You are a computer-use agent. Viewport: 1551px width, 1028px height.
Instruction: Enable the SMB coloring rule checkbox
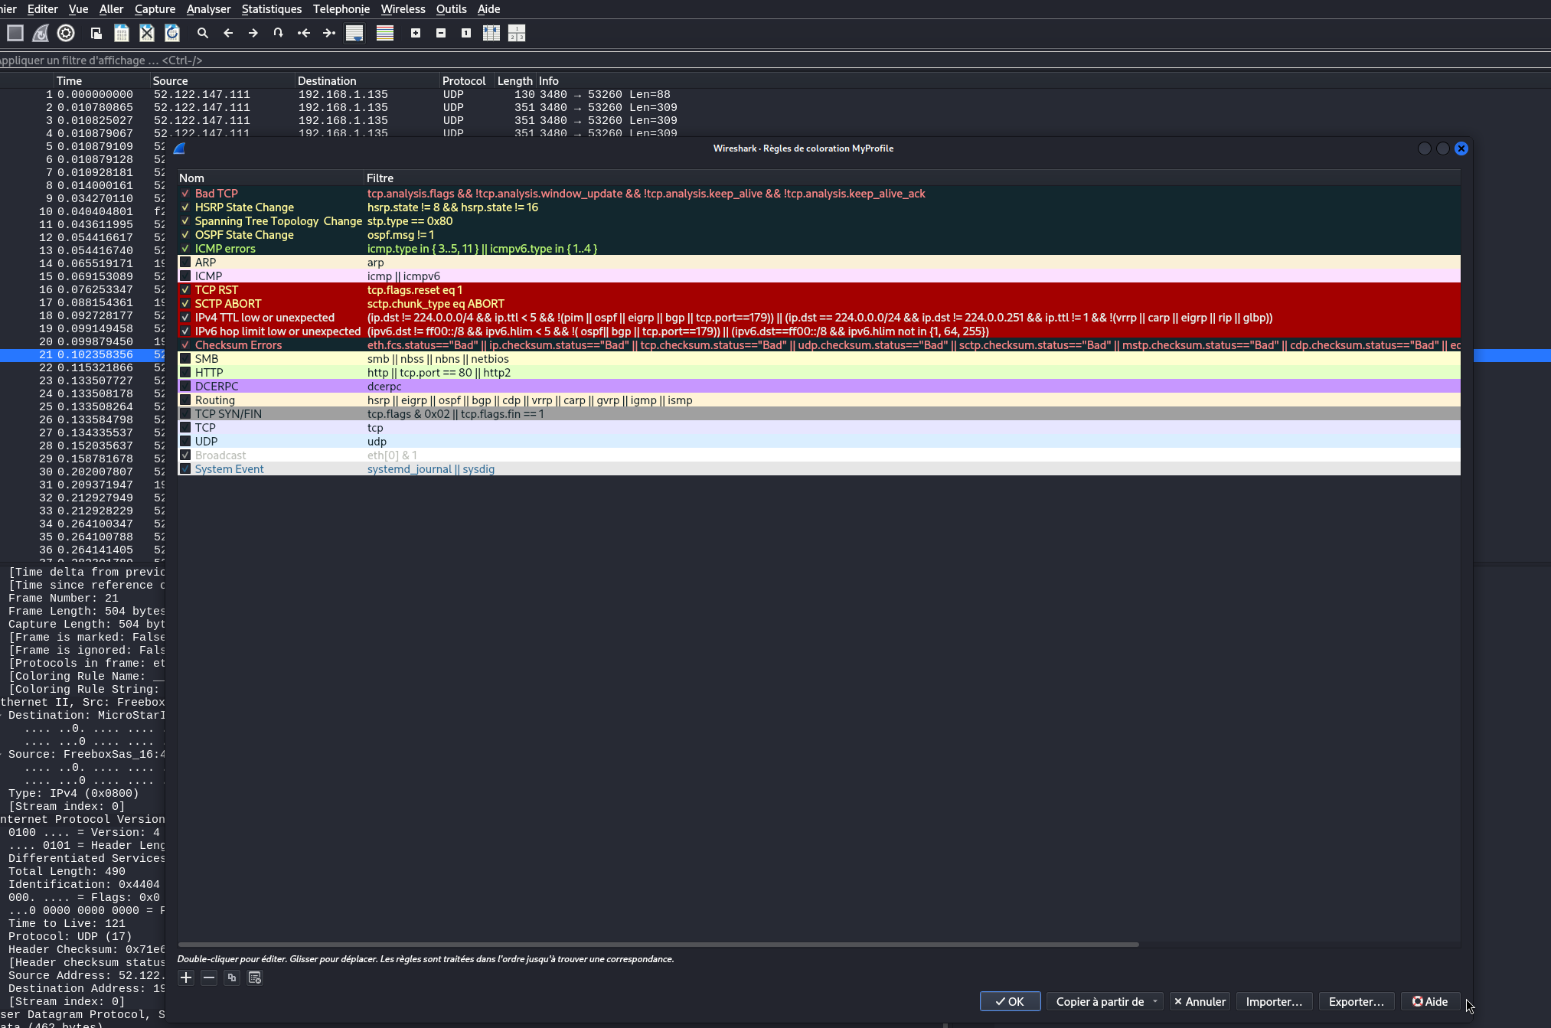click(185, 359)
